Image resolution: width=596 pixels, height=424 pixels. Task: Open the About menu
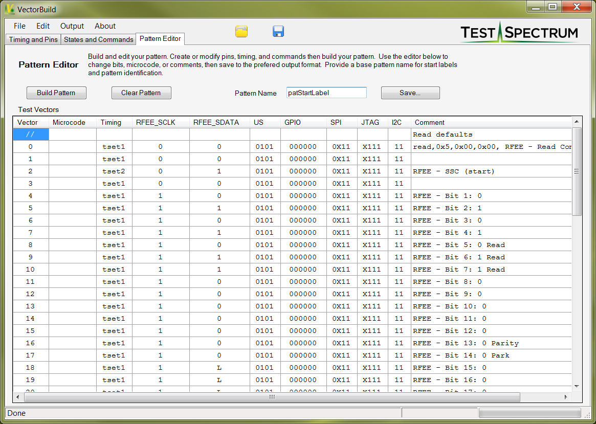pyautogui.click(x=105, y=26)
